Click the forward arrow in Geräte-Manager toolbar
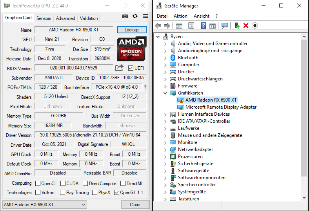This screenshot has width=309, height=211. click(167, 25)
